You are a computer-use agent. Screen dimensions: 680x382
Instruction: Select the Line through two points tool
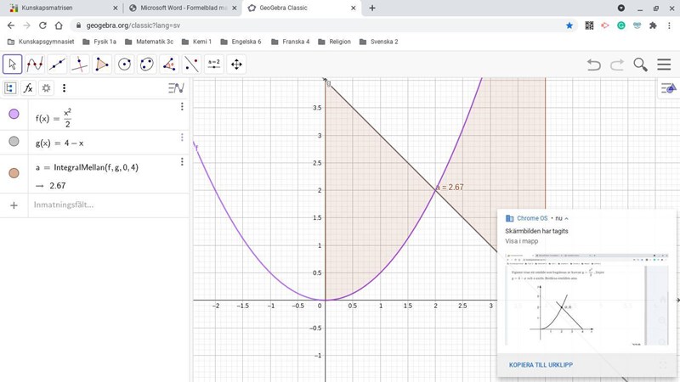57,65
